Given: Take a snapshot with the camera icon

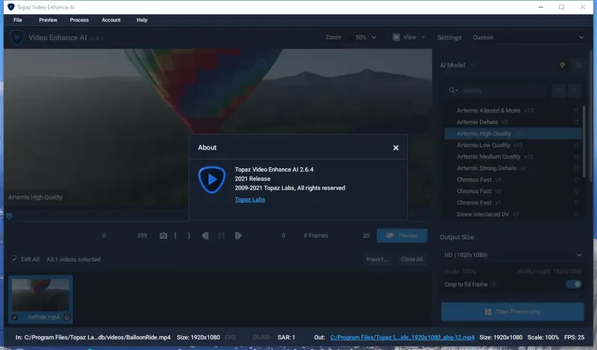Looking at the screenshot, I should point(163,236).
